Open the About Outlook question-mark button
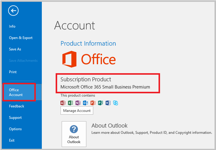216x150 pixels. point(74,134)
